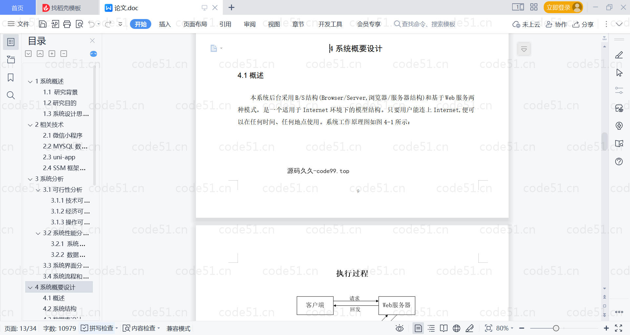Open the quick access toolbar dropdown
Image resolution: width=630 pixels, height=335 pixels.
tap(120, 24)
